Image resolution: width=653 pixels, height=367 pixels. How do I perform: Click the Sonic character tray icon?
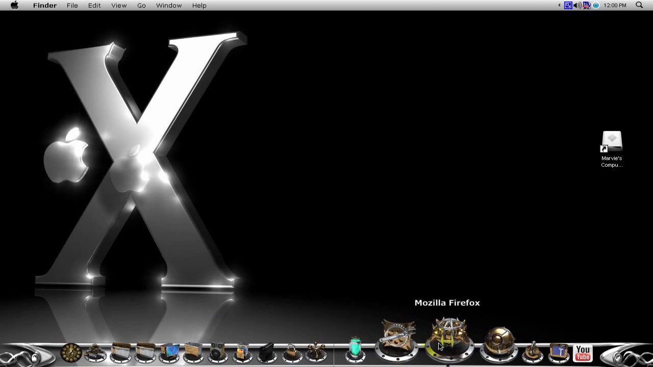[x=587, y=5]
